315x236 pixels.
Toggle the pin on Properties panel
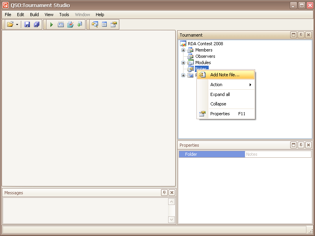[301, 145]
